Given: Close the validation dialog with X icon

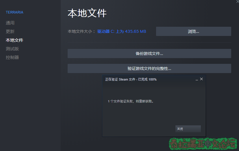Looking at the screenshot, I should click(201, 79).
